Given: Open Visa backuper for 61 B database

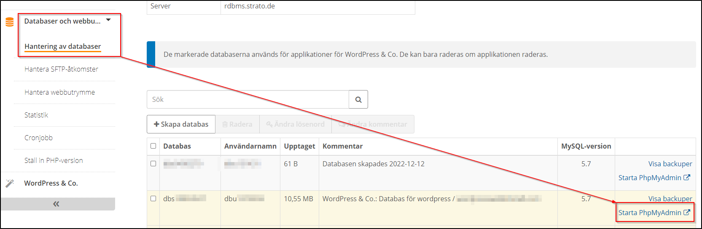Looking at the screenshot, I should pos(670,164).
